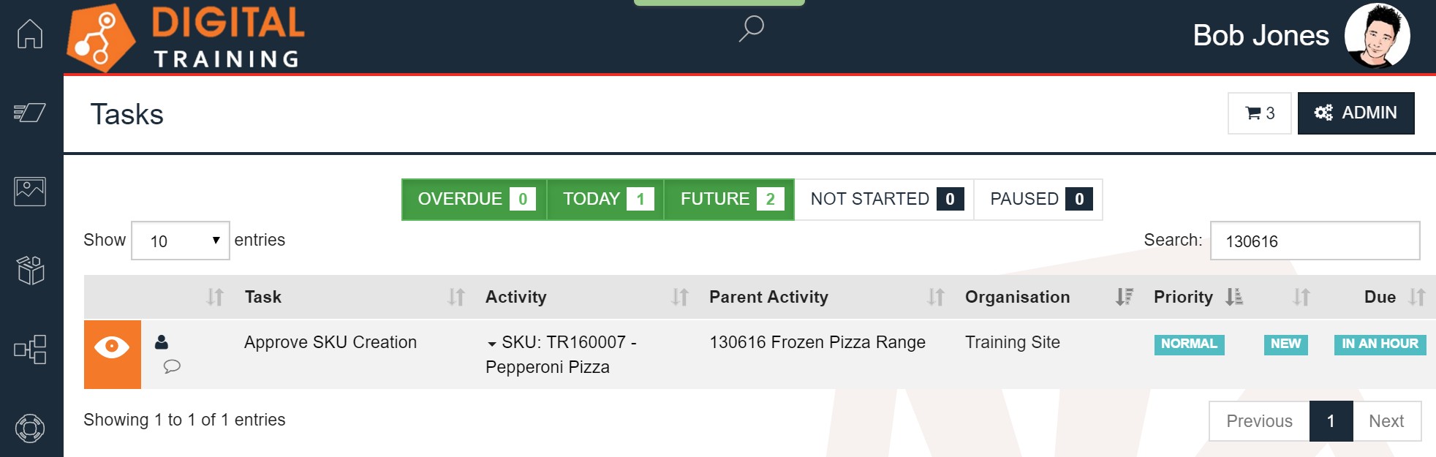Go to the home icon in sidebar
The height and width of the screenshot is (457, 1436).
(30, 34)
